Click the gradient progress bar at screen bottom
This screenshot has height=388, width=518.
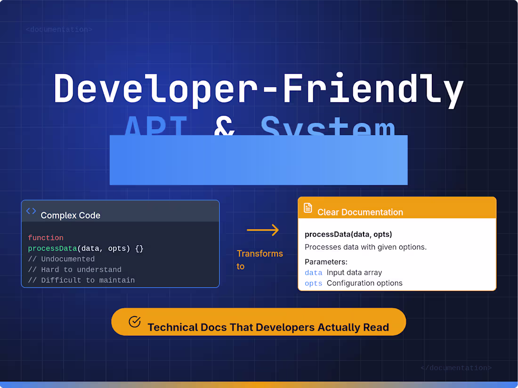[x=259, y=385]
